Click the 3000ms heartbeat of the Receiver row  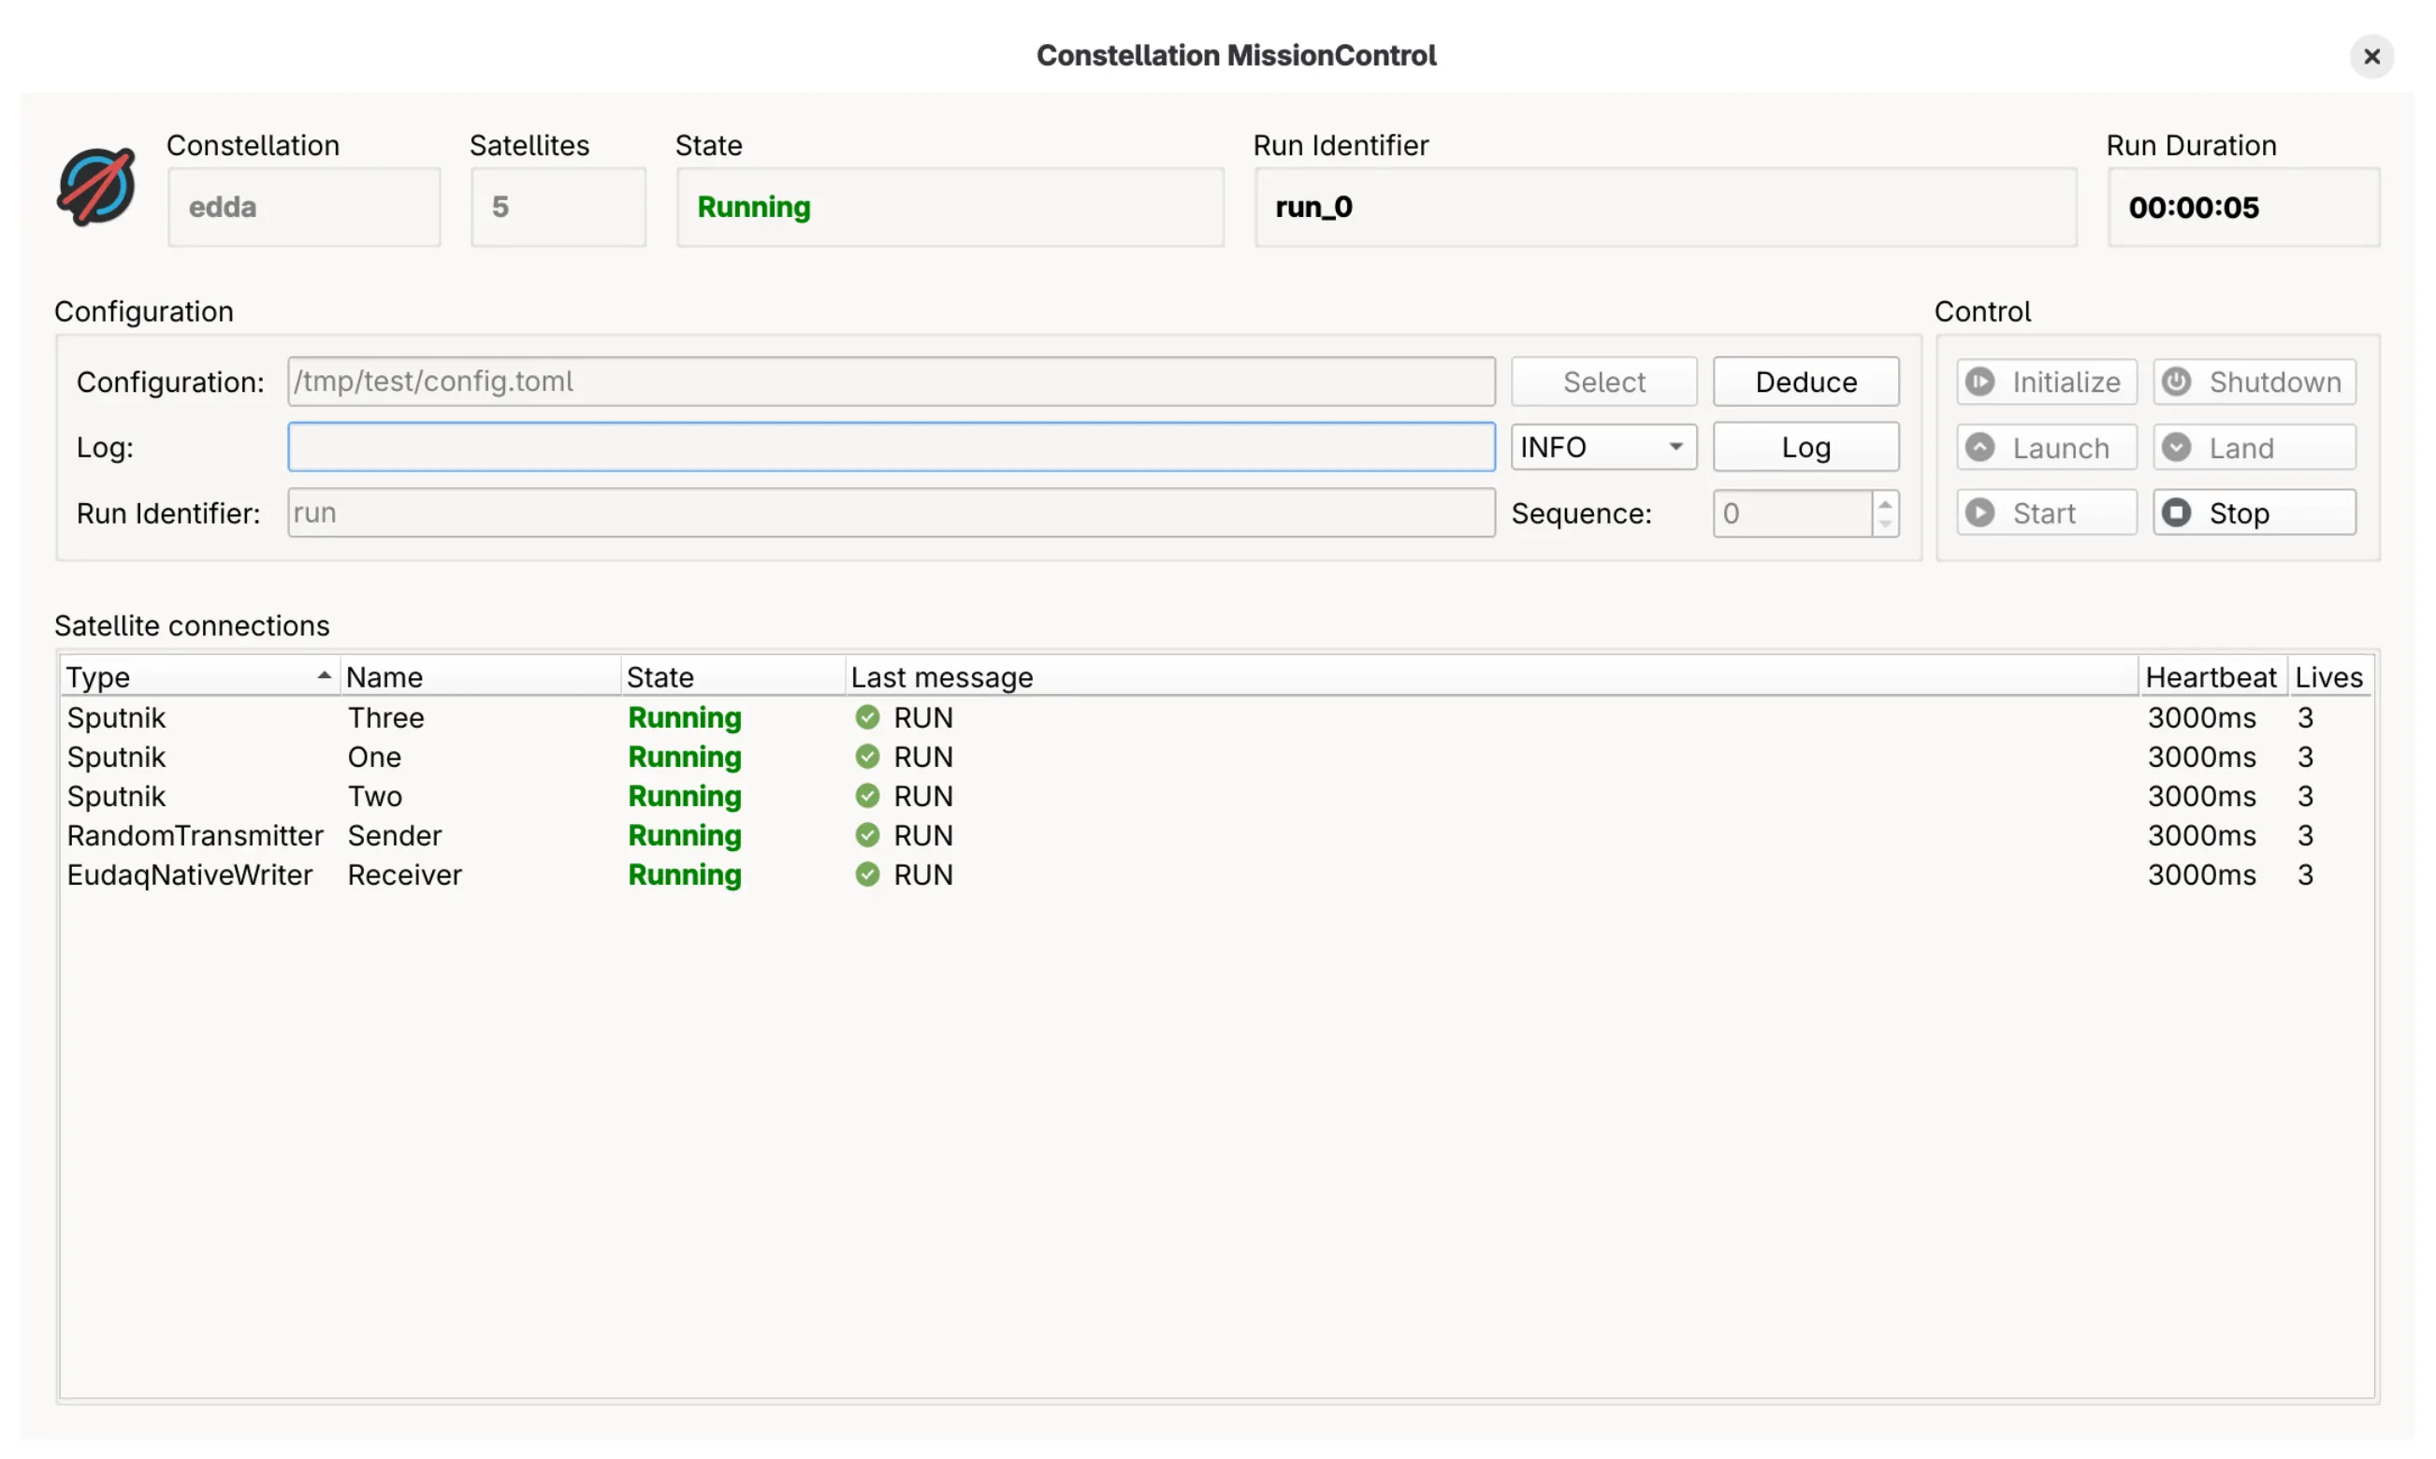tap(2201, 874)
